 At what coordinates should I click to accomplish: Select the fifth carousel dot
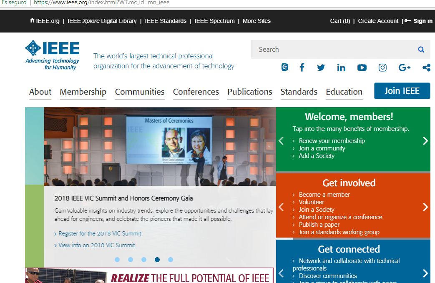tap(170, 260)
